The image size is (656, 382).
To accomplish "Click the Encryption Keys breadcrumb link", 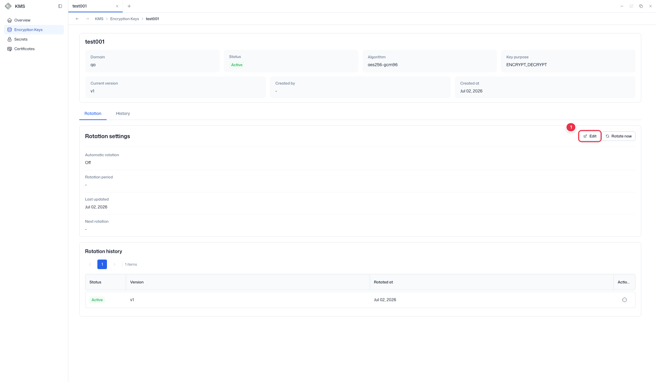I will (x=124, y=19).
